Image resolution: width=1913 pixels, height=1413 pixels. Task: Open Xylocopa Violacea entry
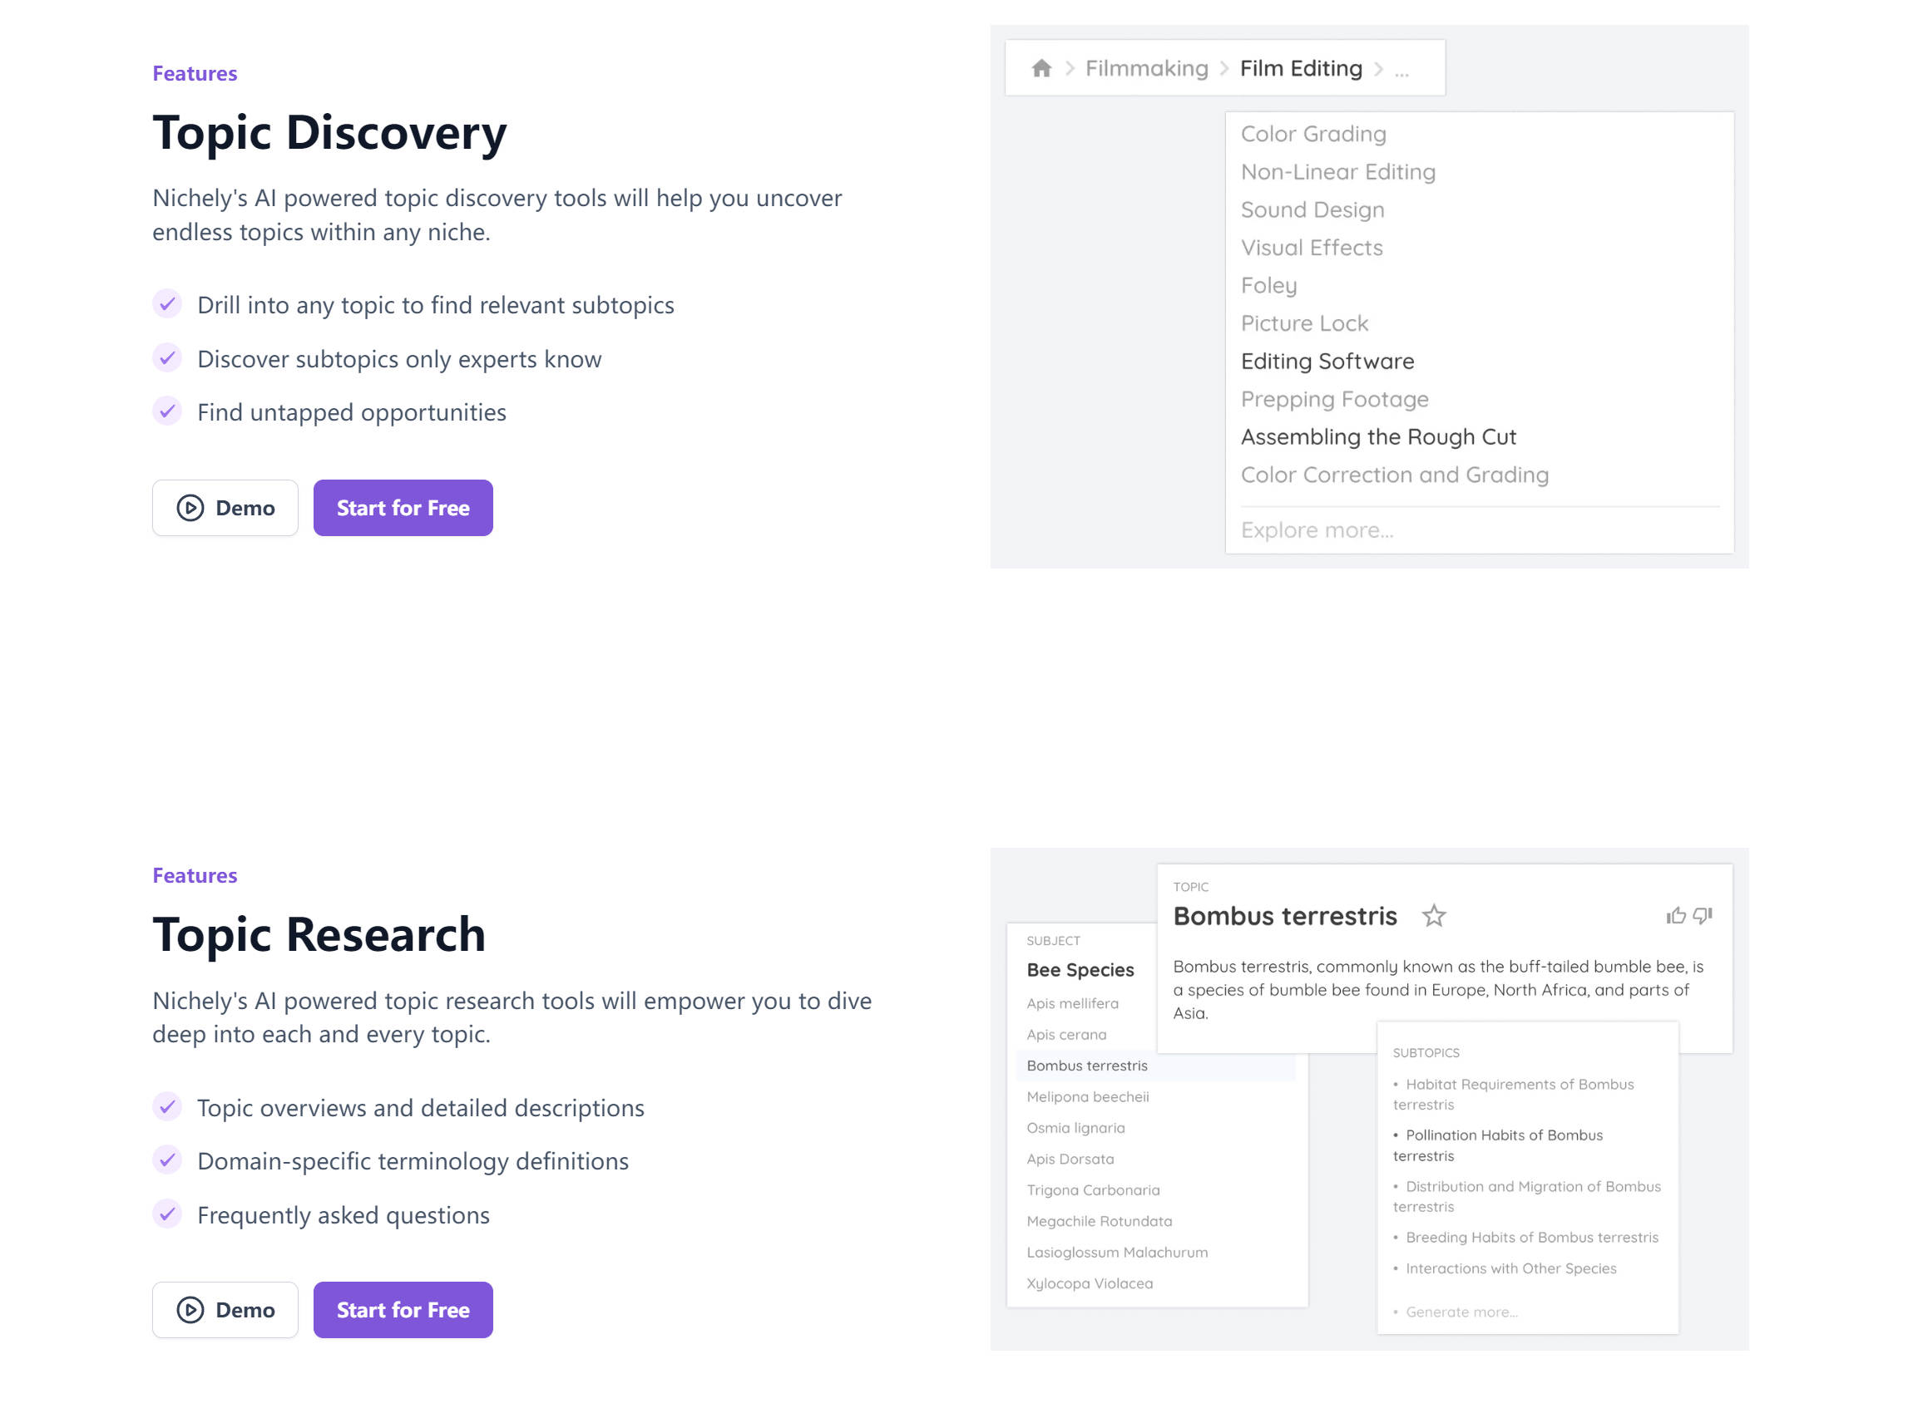pyautogui.click(x=1090, y=1283)
